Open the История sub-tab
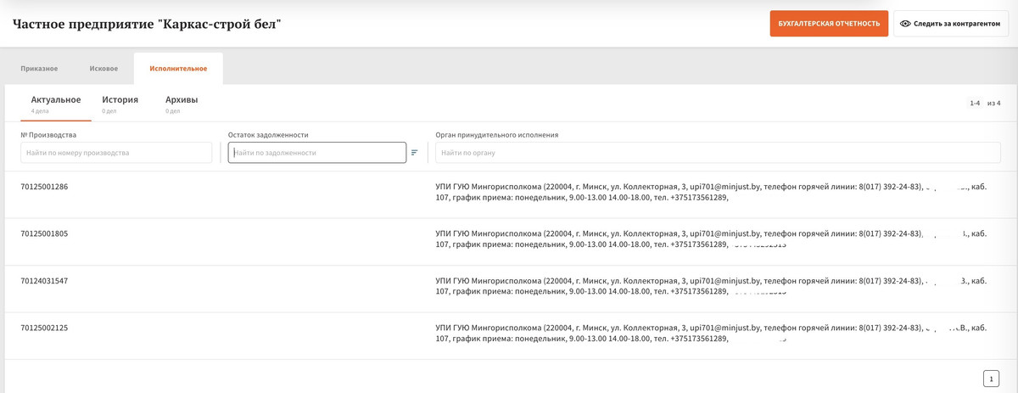 tap(120, 100)
